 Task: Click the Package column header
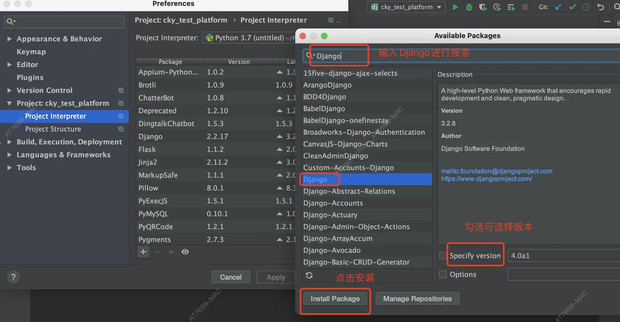171,62
